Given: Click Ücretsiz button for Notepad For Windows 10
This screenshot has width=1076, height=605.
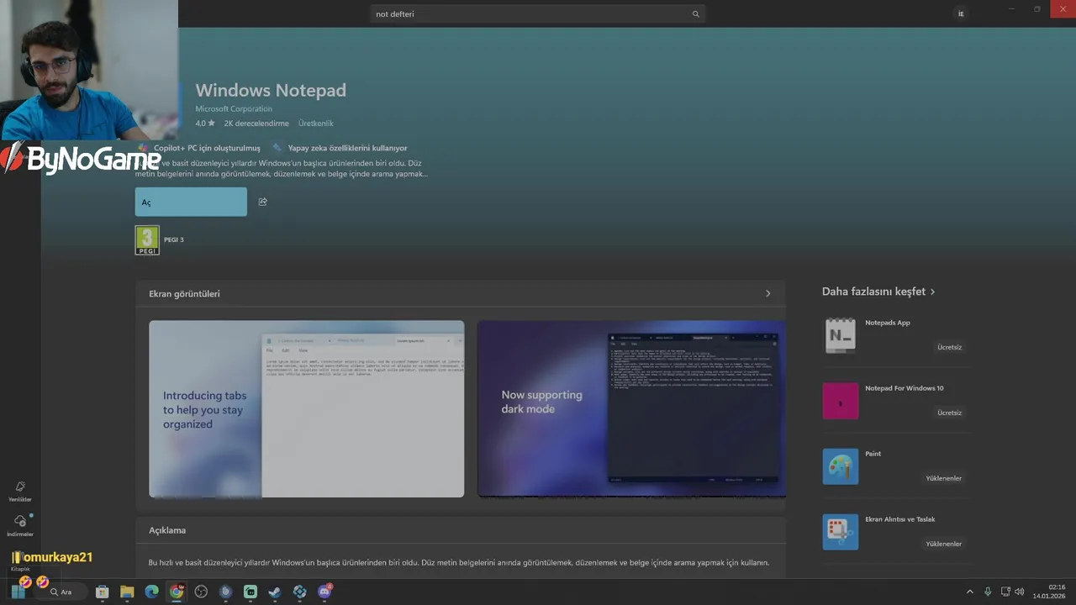Looking at the screenshot, I should pyautogui.click(x=949, y=413).
